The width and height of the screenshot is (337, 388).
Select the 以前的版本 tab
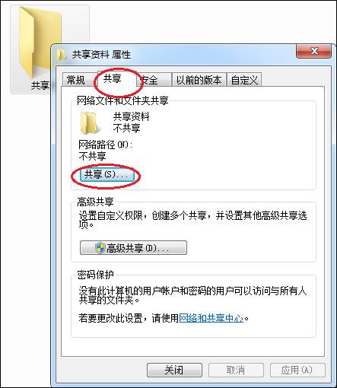199,80
